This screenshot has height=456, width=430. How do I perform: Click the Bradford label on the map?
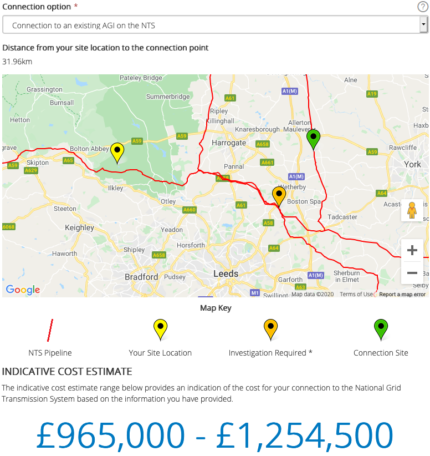[141, 277]
